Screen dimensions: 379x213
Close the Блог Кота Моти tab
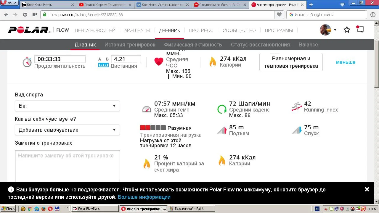[x=73, y=5]
